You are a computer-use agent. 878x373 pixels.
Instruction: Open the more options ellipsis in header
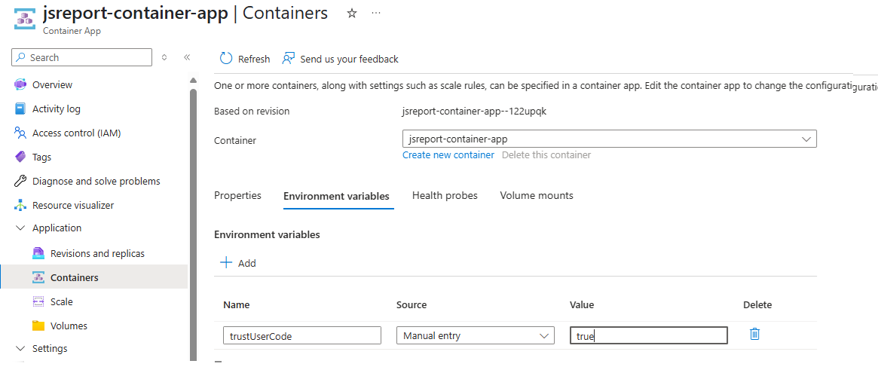click(x=376, y=13)
